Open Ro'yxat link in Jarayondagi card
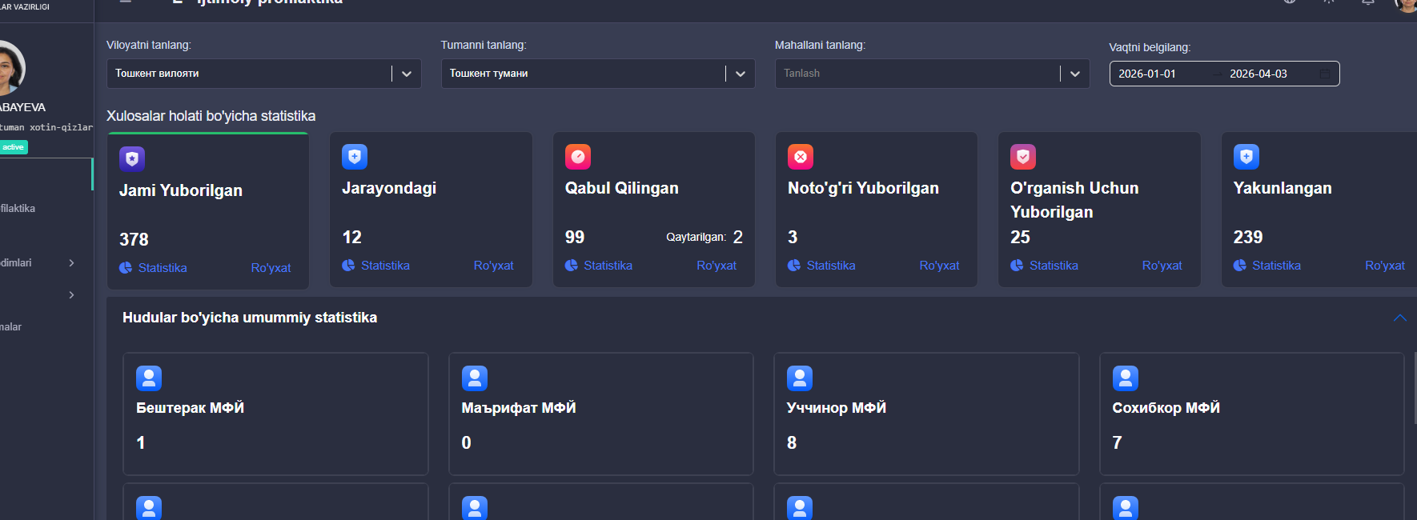This screenshot has height=520, width=1417. click(x=494, y=266)
